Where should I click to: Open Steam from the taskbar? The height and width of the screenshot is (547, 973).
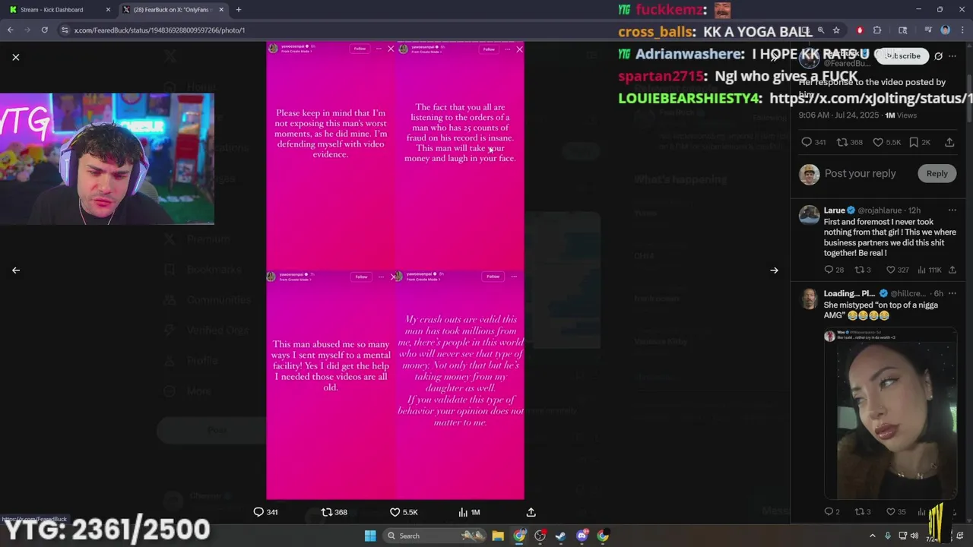(561, 536)
